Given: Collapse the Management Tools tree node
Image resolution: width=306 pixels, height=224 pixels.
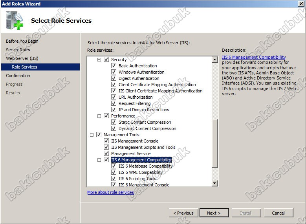Looking at the screenshot, I should click(x=92, y=135).
